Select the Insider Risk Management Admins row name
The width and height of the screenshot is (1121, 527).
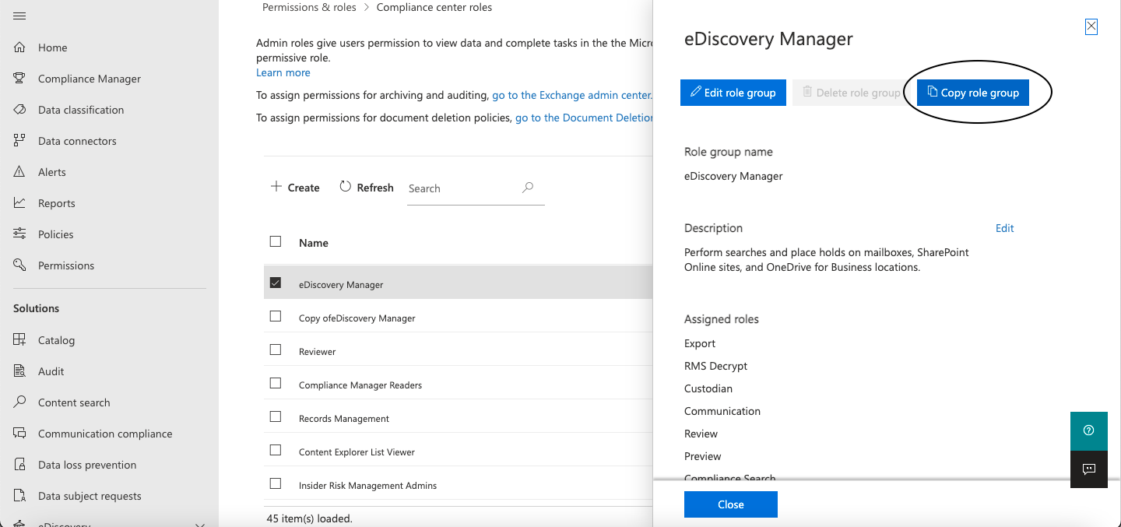pyautogui.click(x=367, y=486)
